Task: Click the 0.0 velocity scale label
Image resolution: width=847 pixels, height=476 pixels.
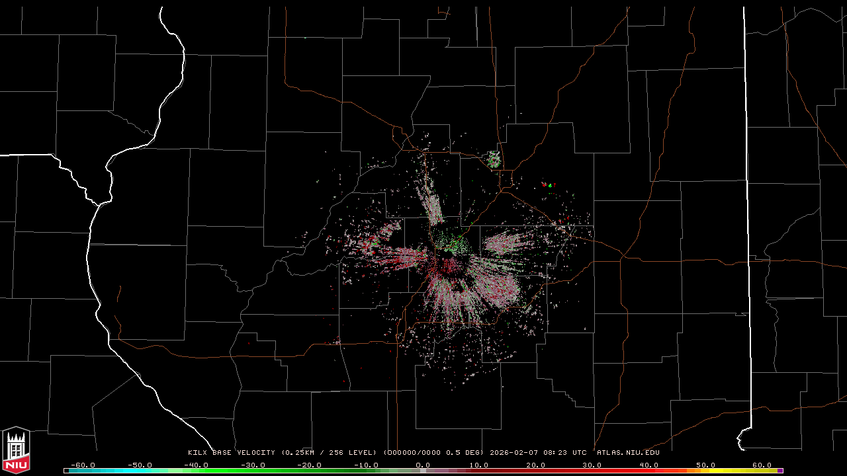Action: coord(423,465)
